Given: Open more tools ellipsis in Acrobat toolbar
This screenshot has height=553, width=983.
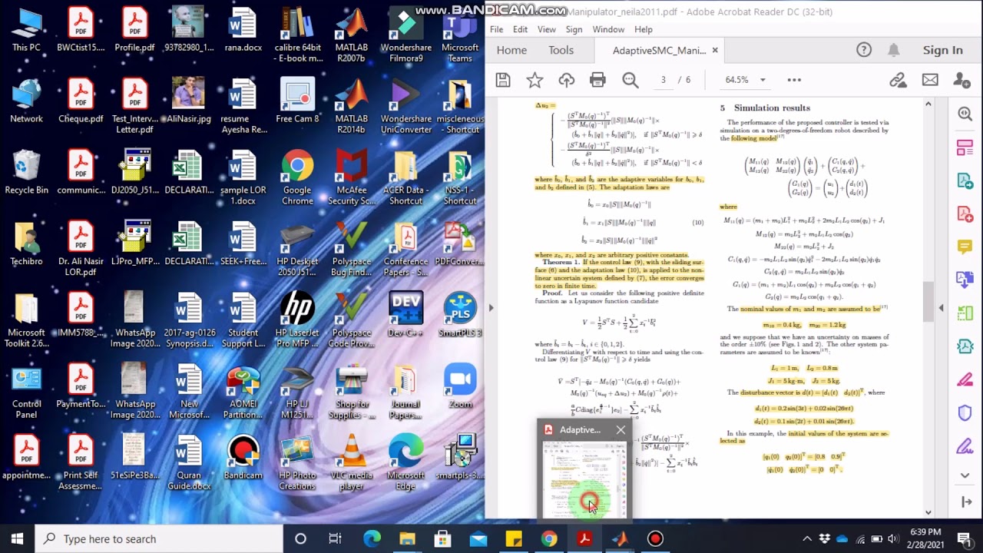Looking at the screenshot, I should [794, 80].
